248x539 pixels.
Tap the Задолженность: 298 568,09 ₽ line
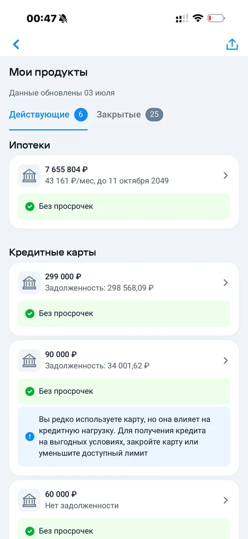click(99, 288)
